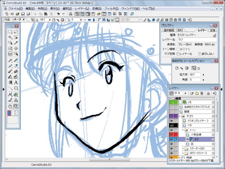Open the フィルタ(I) menu
This screenshot has width=225, height=169.
click(112, 9)
